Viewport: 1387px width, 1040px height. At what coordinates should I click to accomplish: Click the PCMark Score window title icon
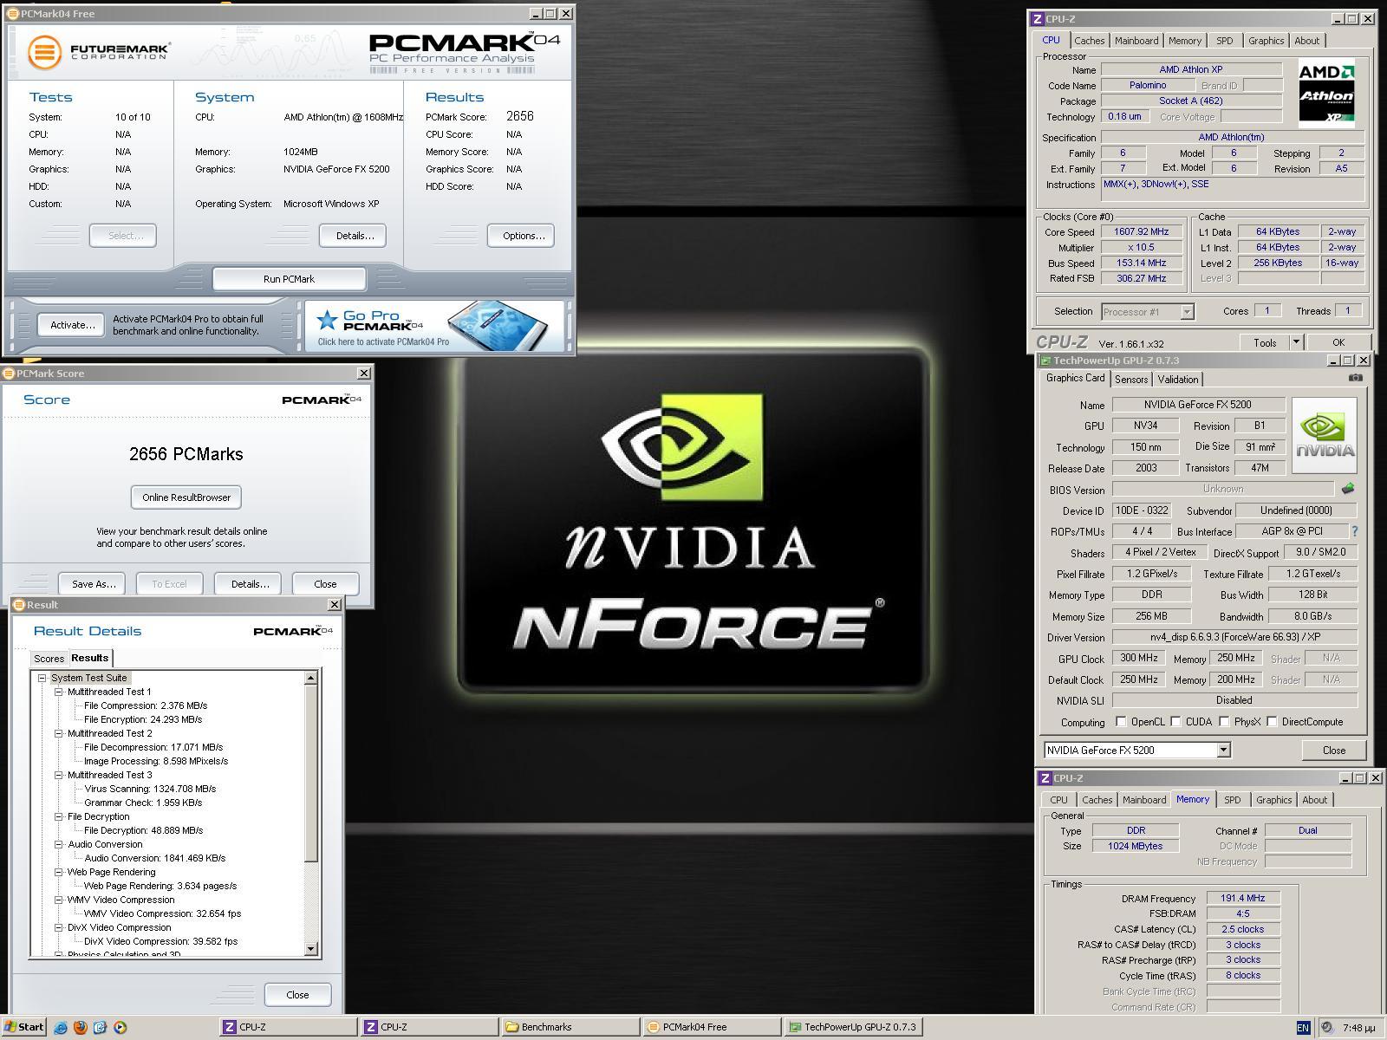coord(9,374)
